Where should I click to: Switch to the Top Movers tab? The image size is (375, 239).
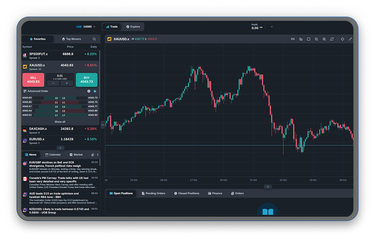[x=71, y=39]
